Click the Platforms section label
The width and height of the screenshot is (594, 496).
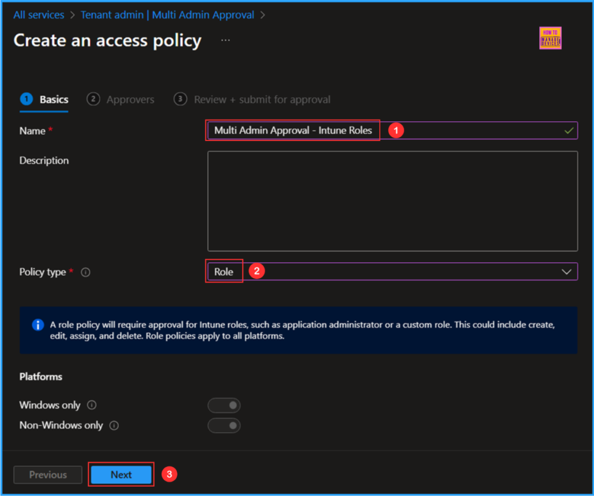pos(41,376)
